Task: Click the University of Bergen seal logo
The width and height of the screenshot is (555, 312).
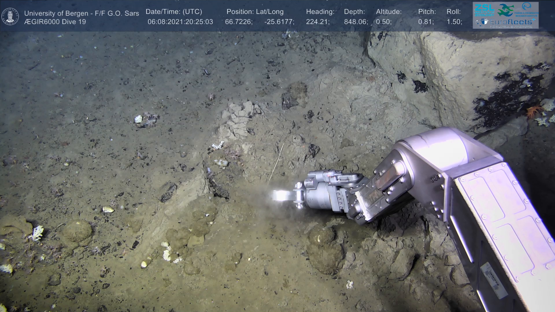Action: point(10,16)
